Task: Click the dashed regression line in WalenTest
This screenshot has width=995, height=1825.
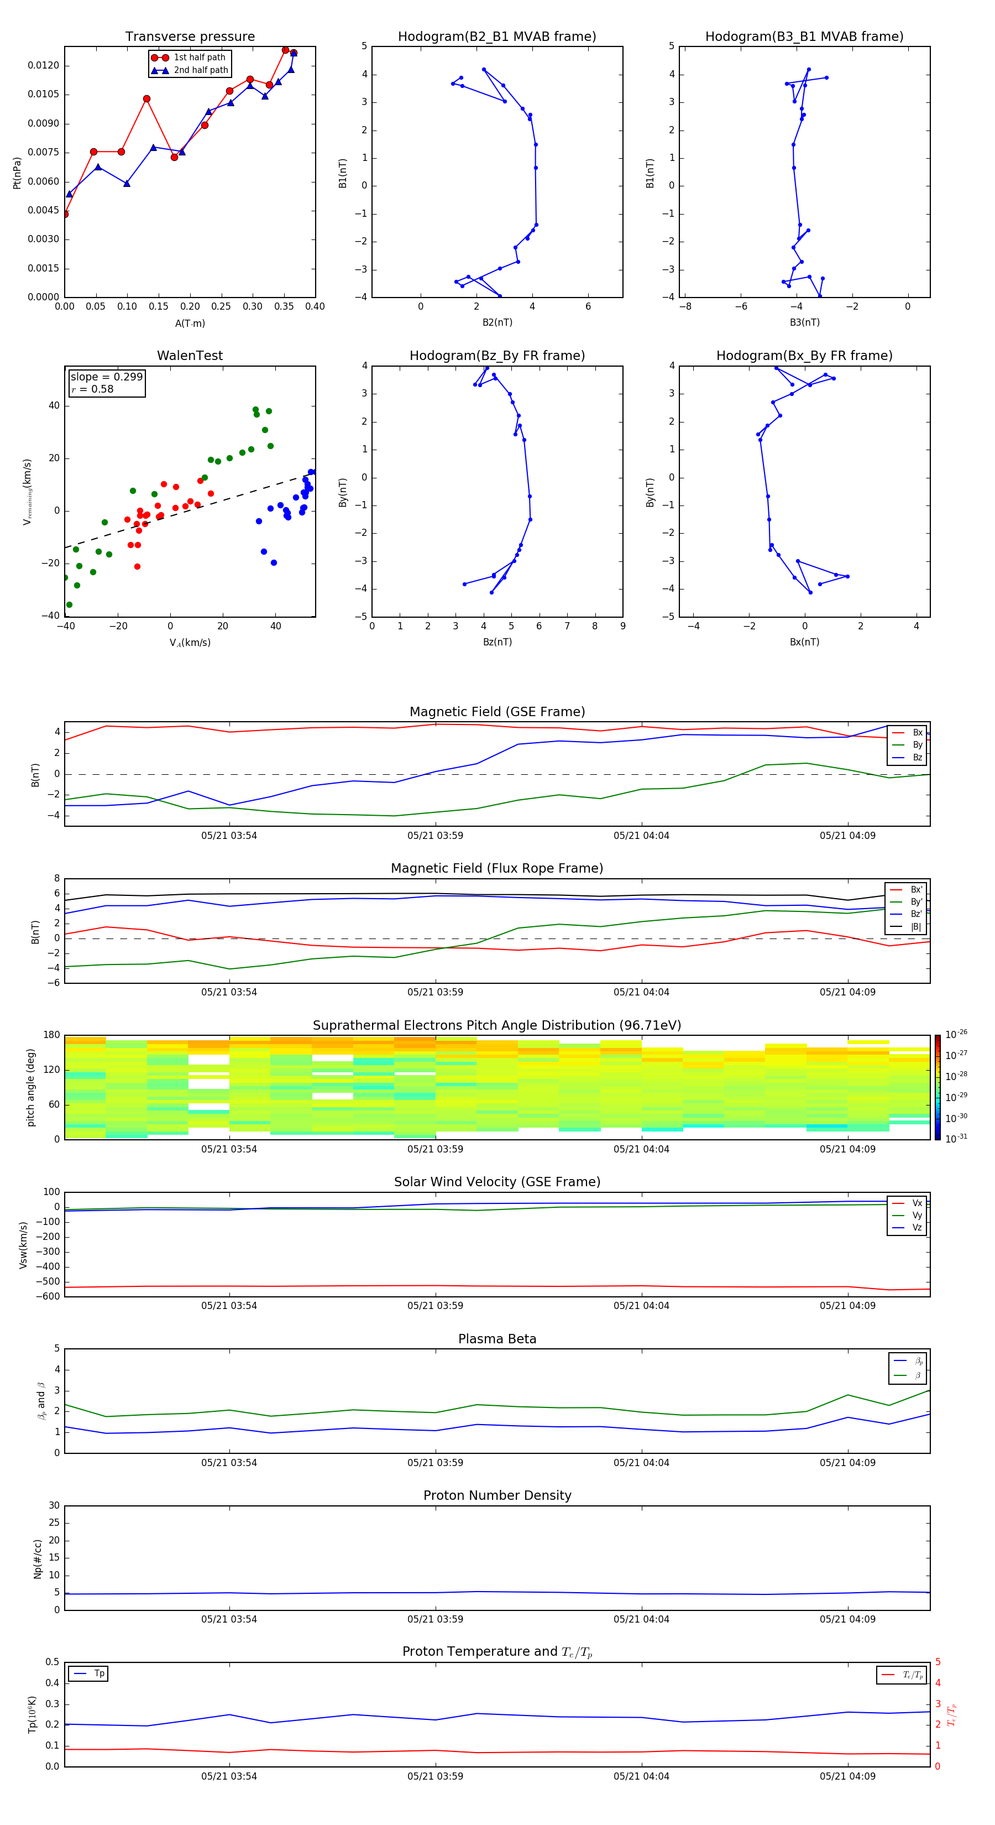Action: (190, 510)
